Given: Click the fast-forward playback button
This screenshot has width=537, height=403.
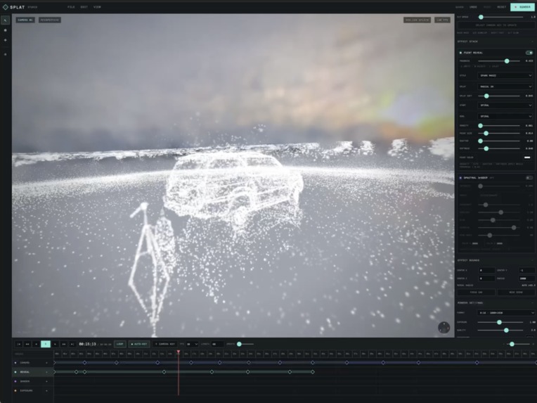Looking at the screenshot, I should point(64,344).
